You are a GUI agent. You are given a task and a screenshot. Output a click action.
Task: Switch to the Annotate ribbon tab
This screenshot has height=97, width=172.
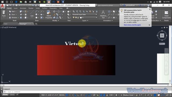tap(23, 8)
